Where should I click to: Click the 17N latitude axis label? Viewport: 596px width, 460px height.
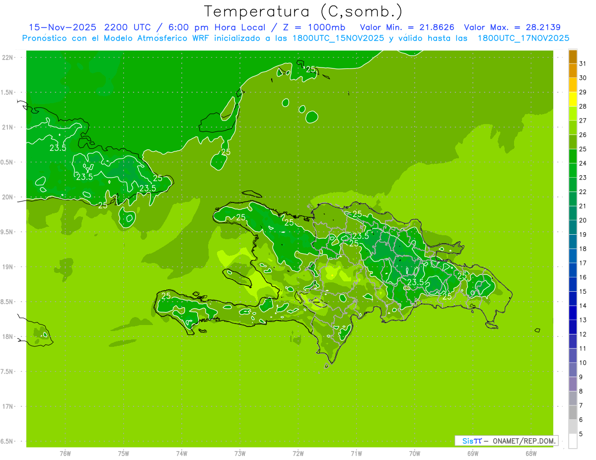(x=7, y=407)
